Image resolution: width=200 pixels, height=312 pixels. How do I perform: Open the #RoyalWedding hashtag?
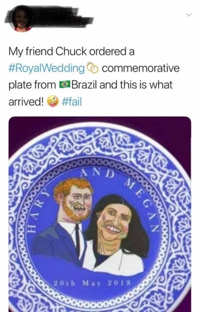46,68
